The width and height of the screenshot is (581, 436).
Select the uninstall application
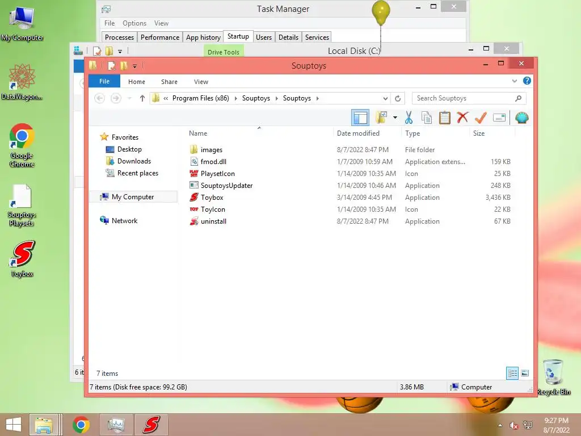coord(213,221)
